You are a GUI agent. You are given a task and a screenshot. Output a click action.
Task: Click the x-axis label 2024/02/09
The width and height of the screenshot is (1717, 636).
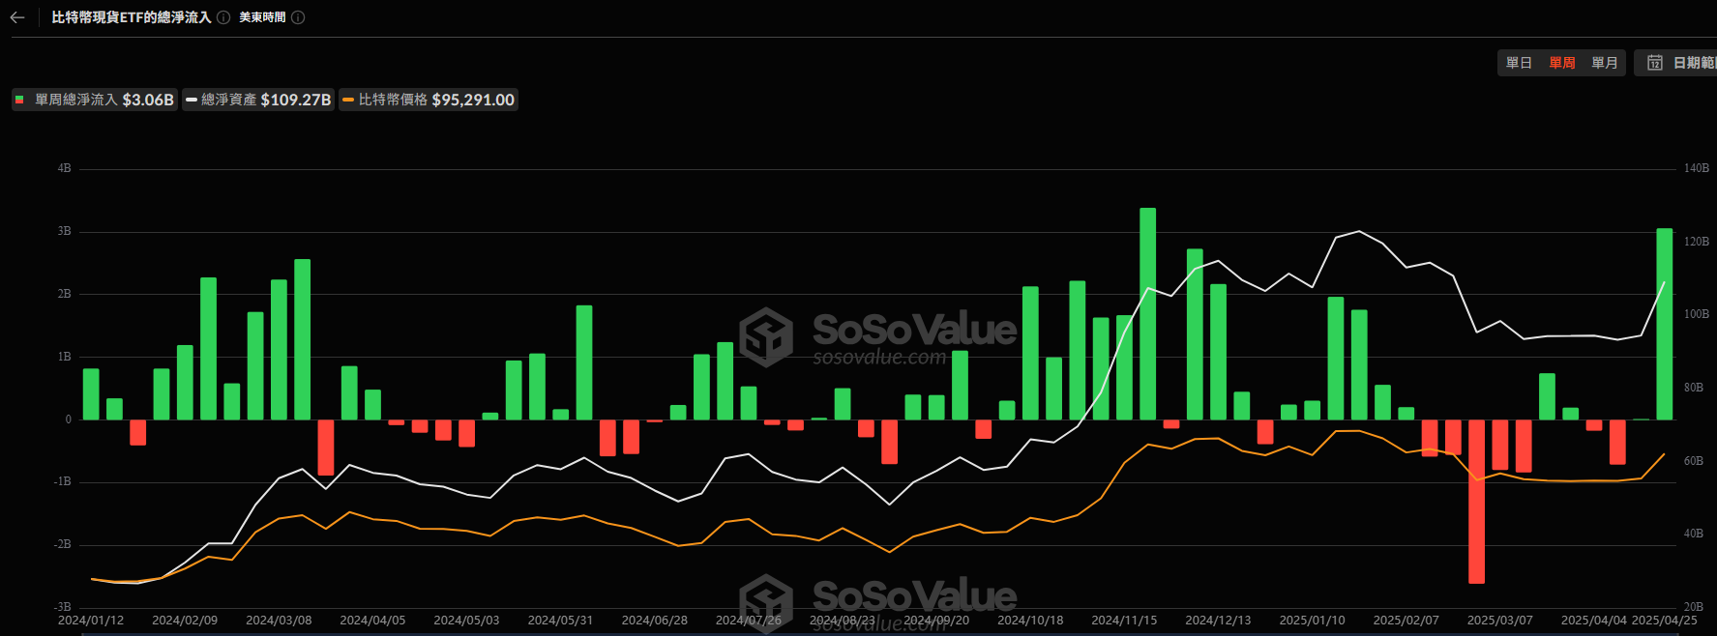(185, 621)
